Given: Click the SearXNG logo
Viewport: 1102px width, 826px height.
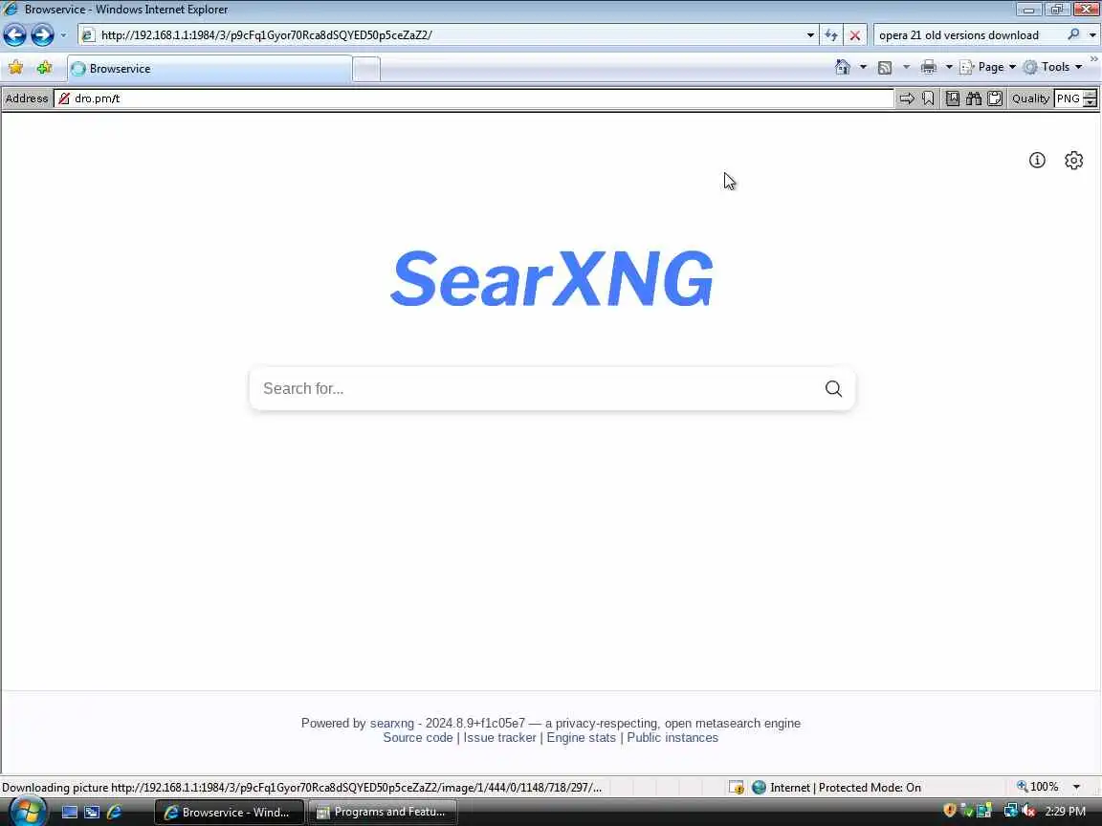Looking at the screenshot, I should (552, 278).
